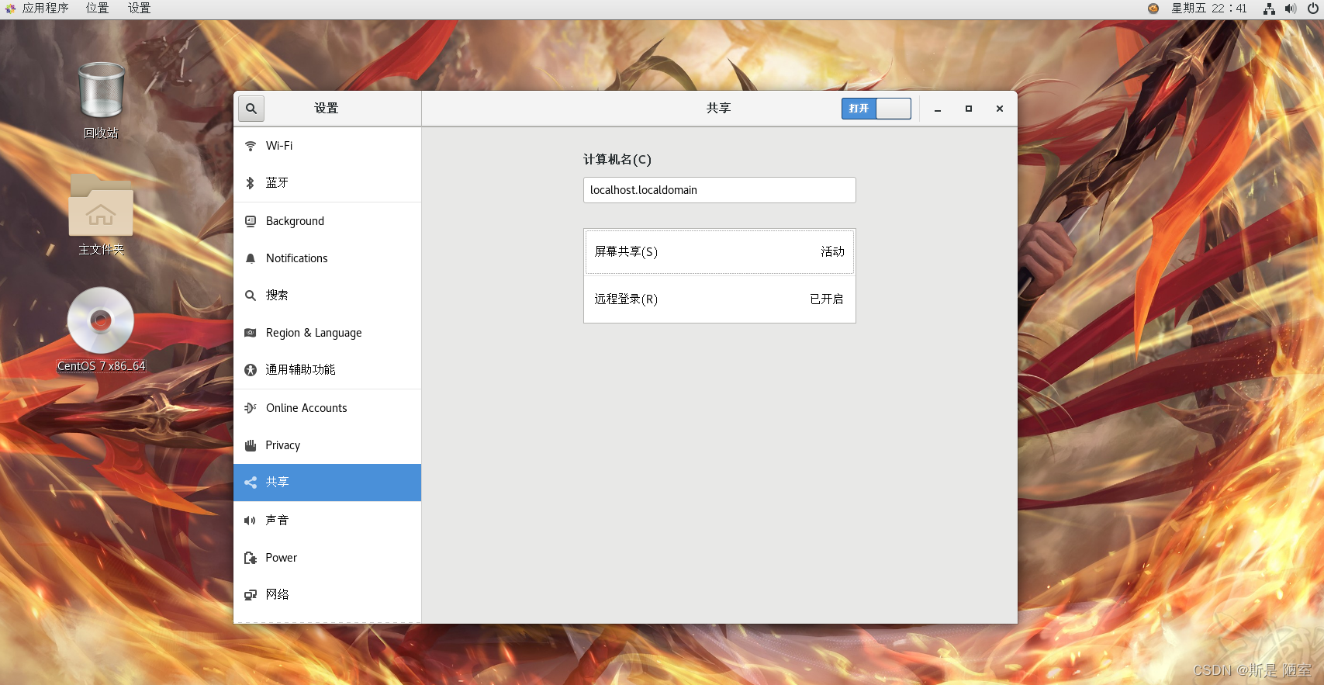Click the Region & Language flag icon

251,333
